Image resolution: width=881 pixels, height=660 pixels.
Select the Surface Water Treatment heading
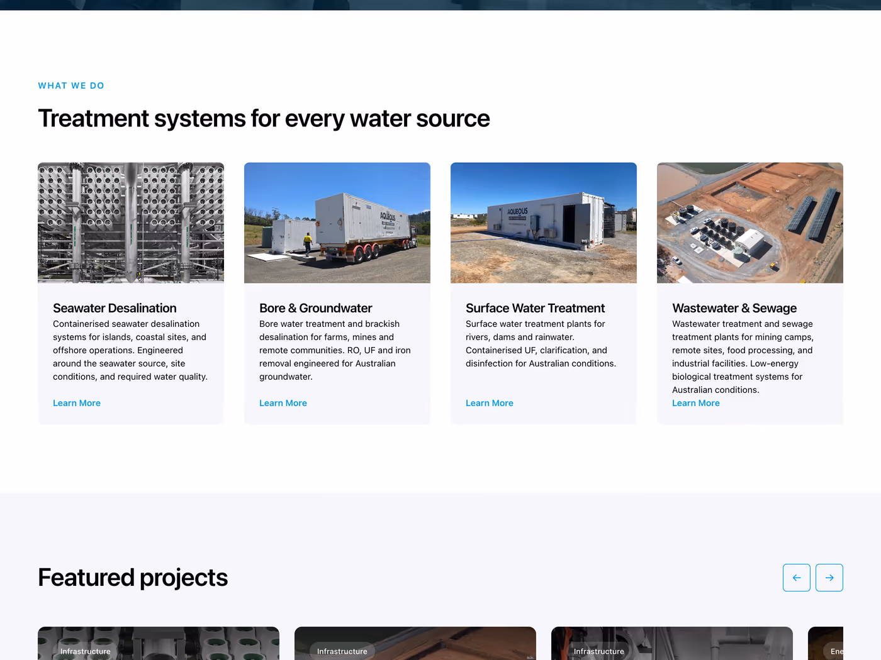tap(535, 308)
